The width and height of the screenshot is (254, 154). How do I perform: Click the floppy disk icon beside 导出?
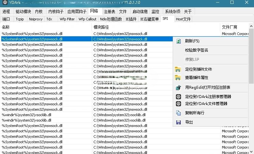pos(178,122)
